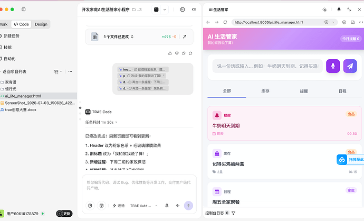The height and width of the screenshot is (221, 364).
Task: Open trae创意大赛.docx file
Action: pyautogui.click(x=18, y=109)
